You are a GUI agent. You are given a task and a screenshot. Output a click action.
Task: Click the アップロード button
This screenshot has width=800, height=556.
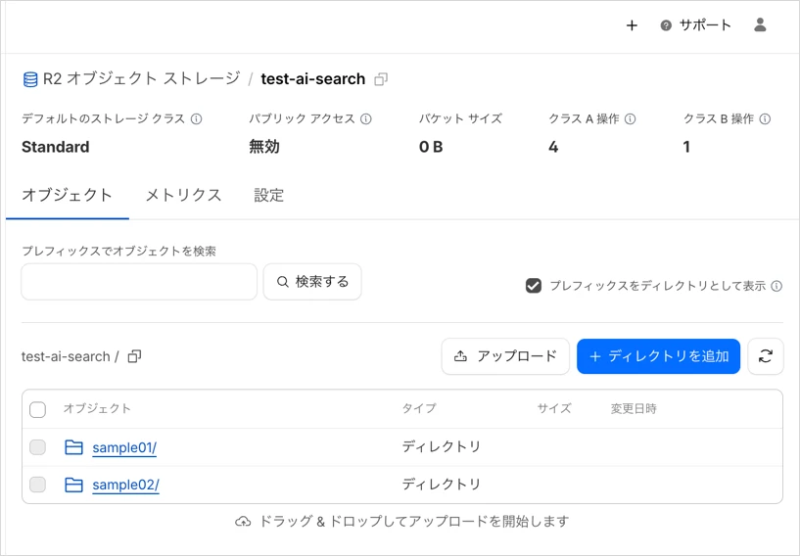pyautogui.click(x=505, y=356)
